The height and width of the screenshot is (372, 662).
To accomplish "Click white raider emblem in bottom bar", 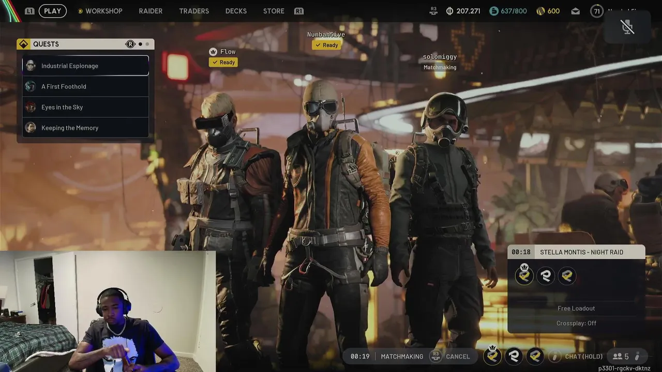I will pos(514,355).
